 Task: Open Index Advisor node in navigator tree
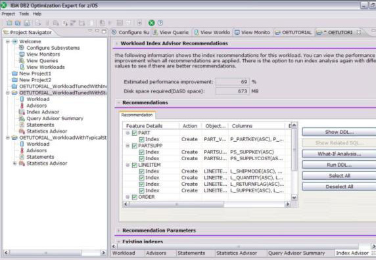[43, 112]
